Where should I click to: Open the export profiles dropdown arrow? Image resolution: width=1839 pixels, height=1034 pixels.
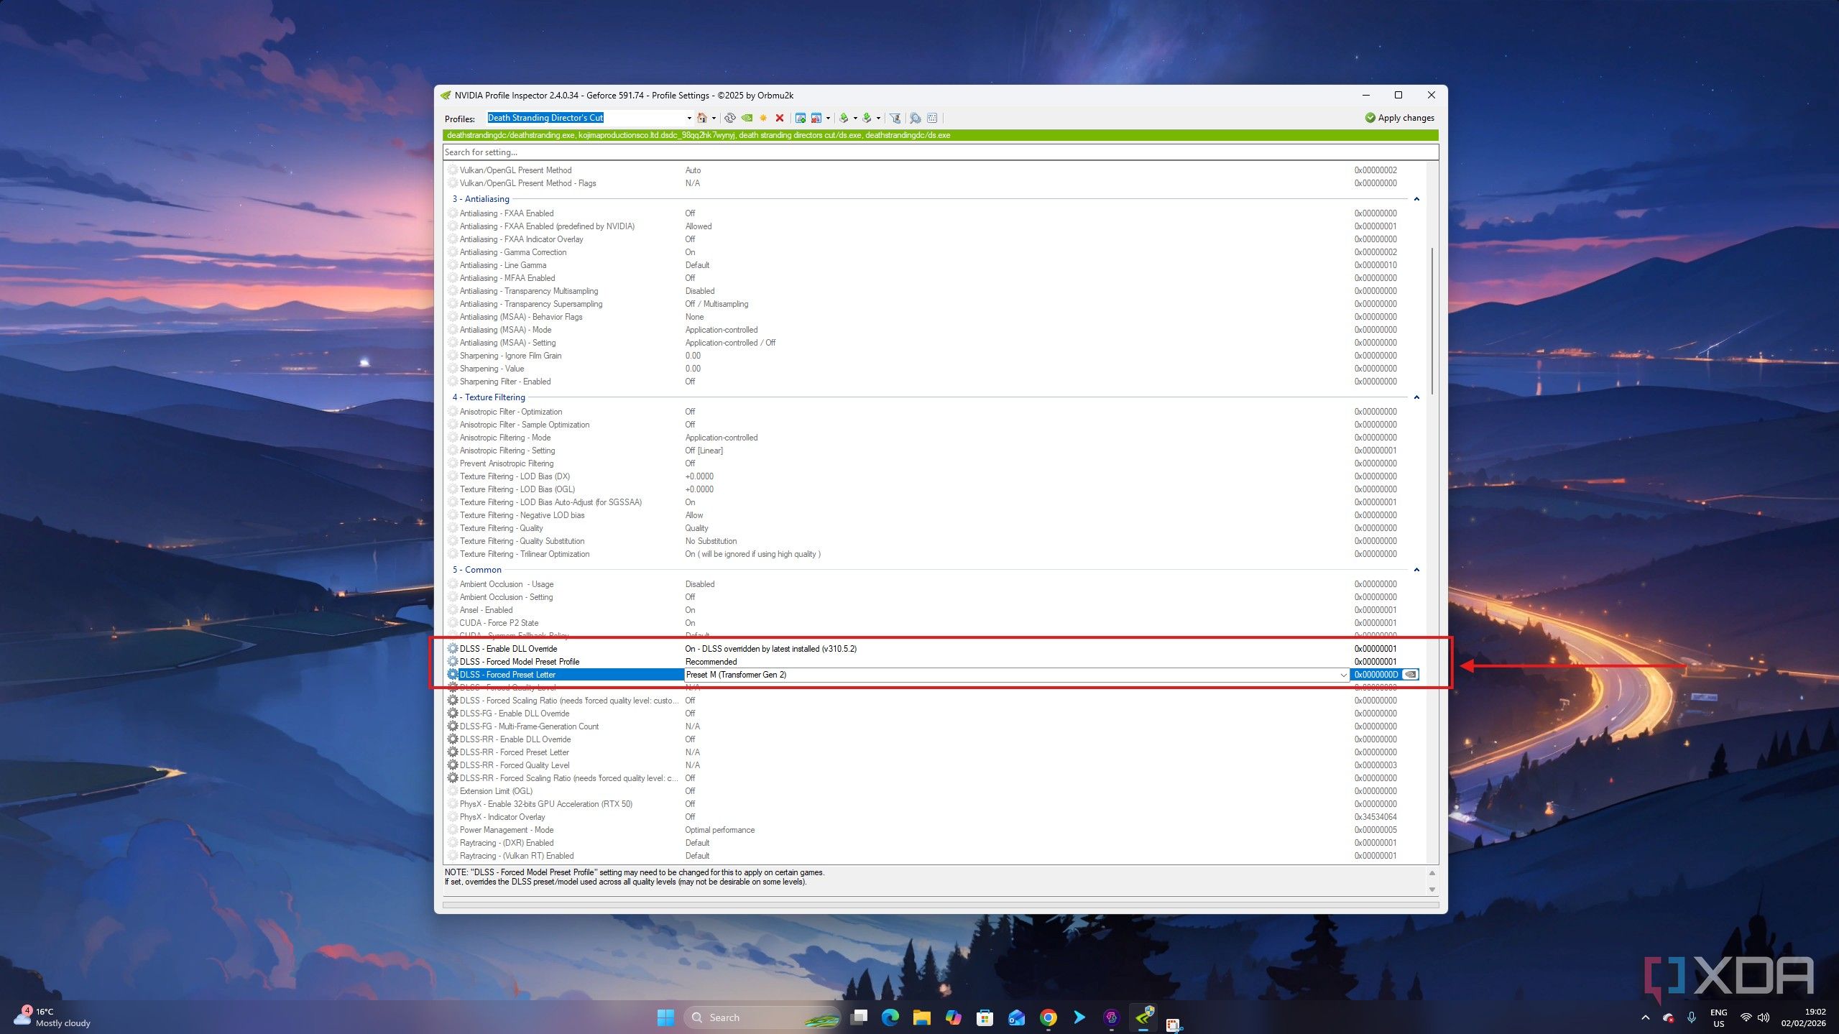pyautogui.click(x=855, y=118)
